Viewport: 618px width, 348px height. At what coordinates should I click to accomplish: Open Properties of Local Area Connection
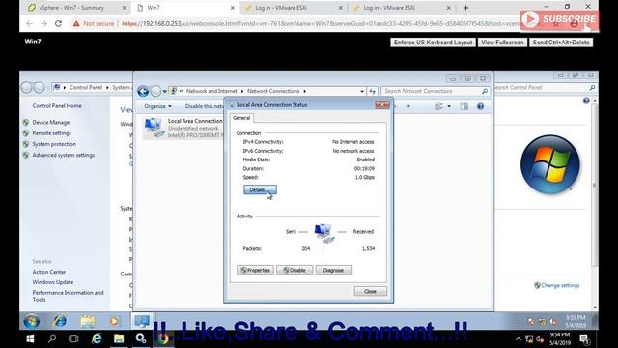pos(255,271)
